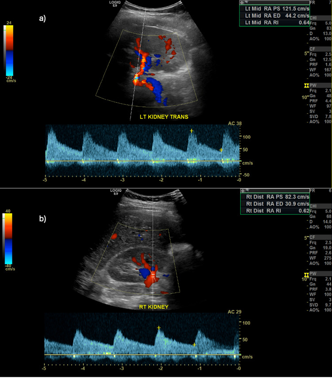The width and height of the screenshot is (332, 378).
Task: Click the right kidney spectral Doppler baseline
Action: pyautogui.click(x=143, y=355)
